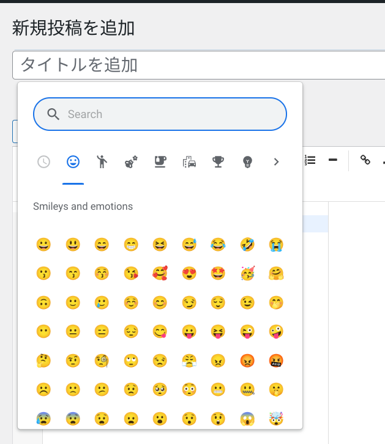
Task: Open the Recently used emoji tab
Action: point(43,162)
